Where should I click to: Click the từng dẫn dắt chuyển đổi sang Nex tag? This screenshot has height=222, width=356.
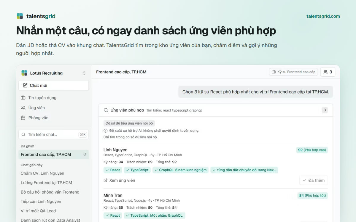pyautogui.click(x=244, y=170)
